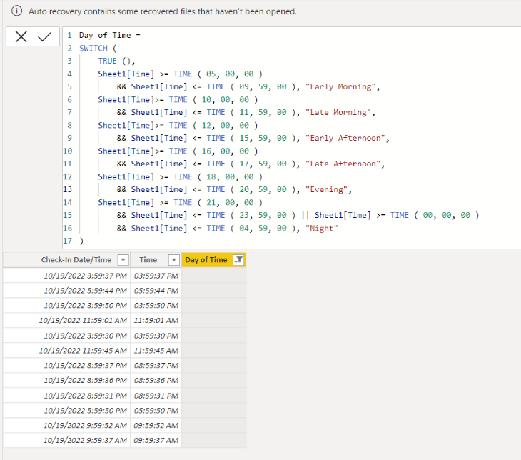Click TIME ( 23, 59, 00 ) on line 15
This screenshot has height=460, width=521.
pyautogui.click(x=251, y=215)
